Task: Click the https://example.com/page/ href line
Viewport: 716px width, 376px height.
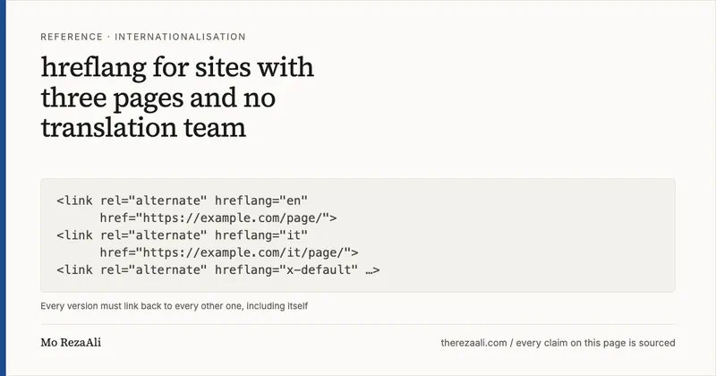Action: [218, 218]
